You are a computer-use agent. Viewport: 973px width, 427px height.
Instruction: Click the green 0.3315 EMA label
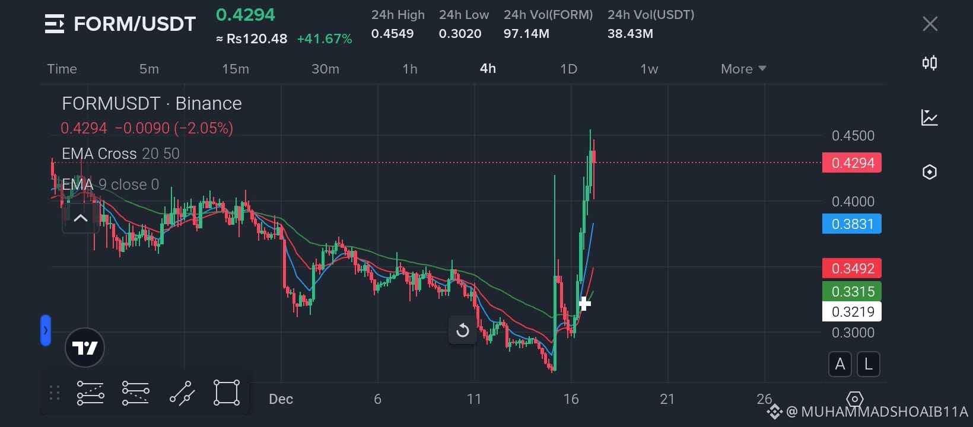point(852,291)
